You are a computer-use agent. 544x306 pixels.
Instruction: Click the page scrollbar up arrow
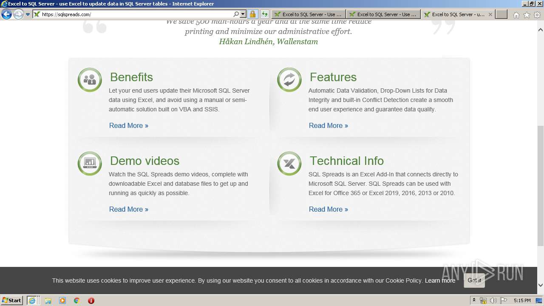click(541, 30)
